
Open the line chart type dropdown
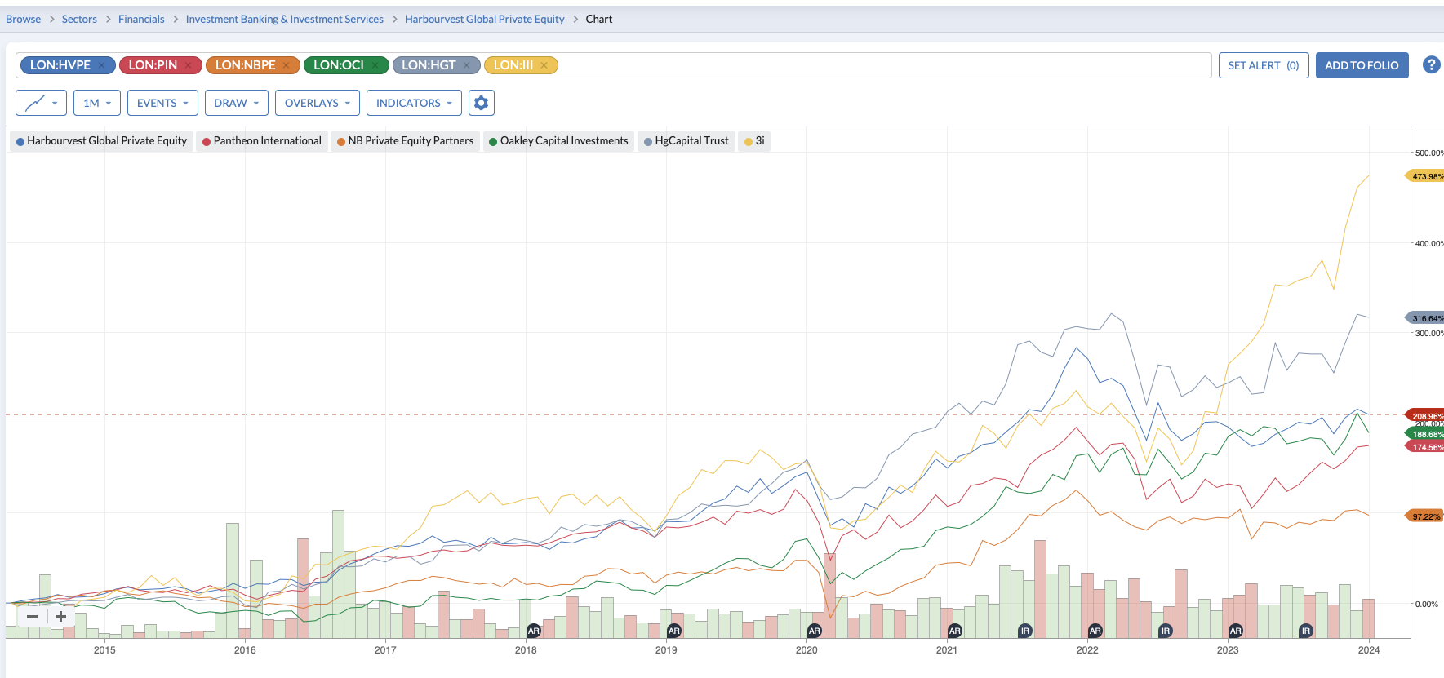pyautogui.click(x=42, y=103)
